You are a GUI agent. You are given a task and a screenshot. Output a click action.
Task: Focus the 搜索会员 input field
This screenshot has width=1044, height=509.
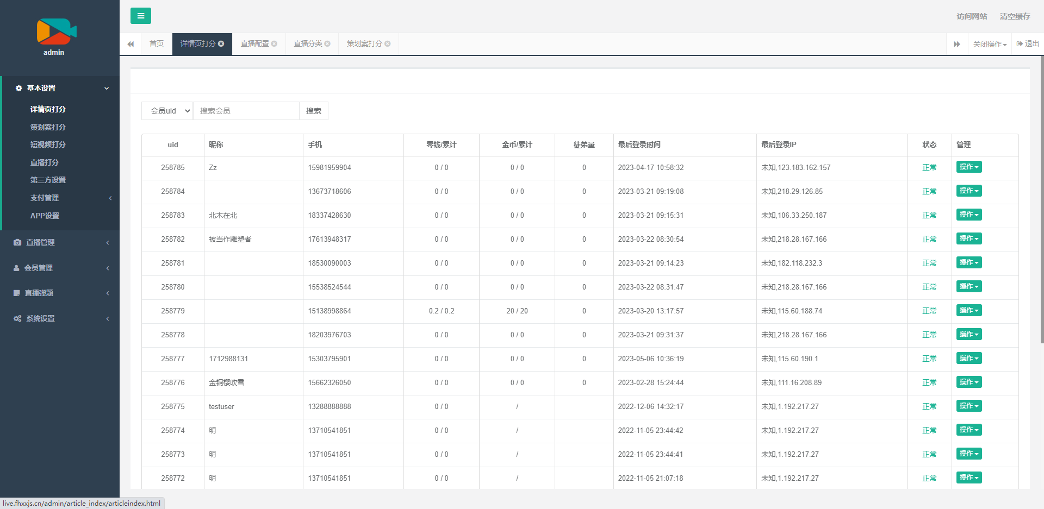(x=246, y=111)
